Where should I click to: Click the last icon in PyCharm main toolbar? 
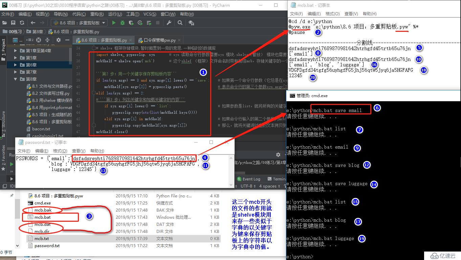191,23
